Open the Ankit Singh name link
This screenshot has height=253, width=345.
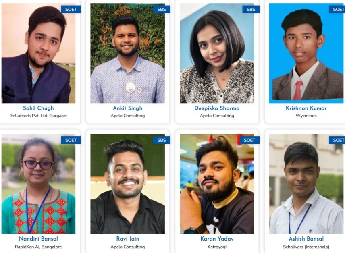click(128, 108)
